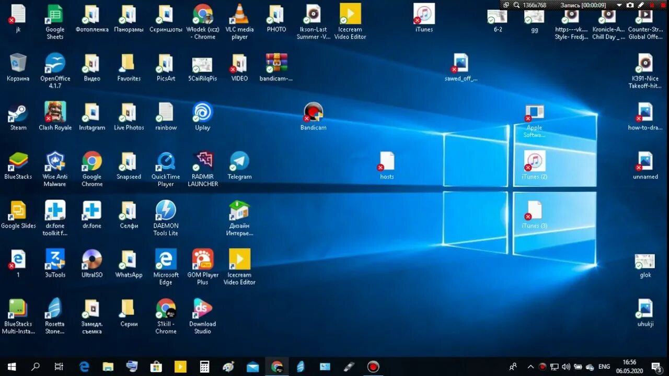Select the Snapseed folder
Screen dimensions: 669x376
click(x=129, y=165)
